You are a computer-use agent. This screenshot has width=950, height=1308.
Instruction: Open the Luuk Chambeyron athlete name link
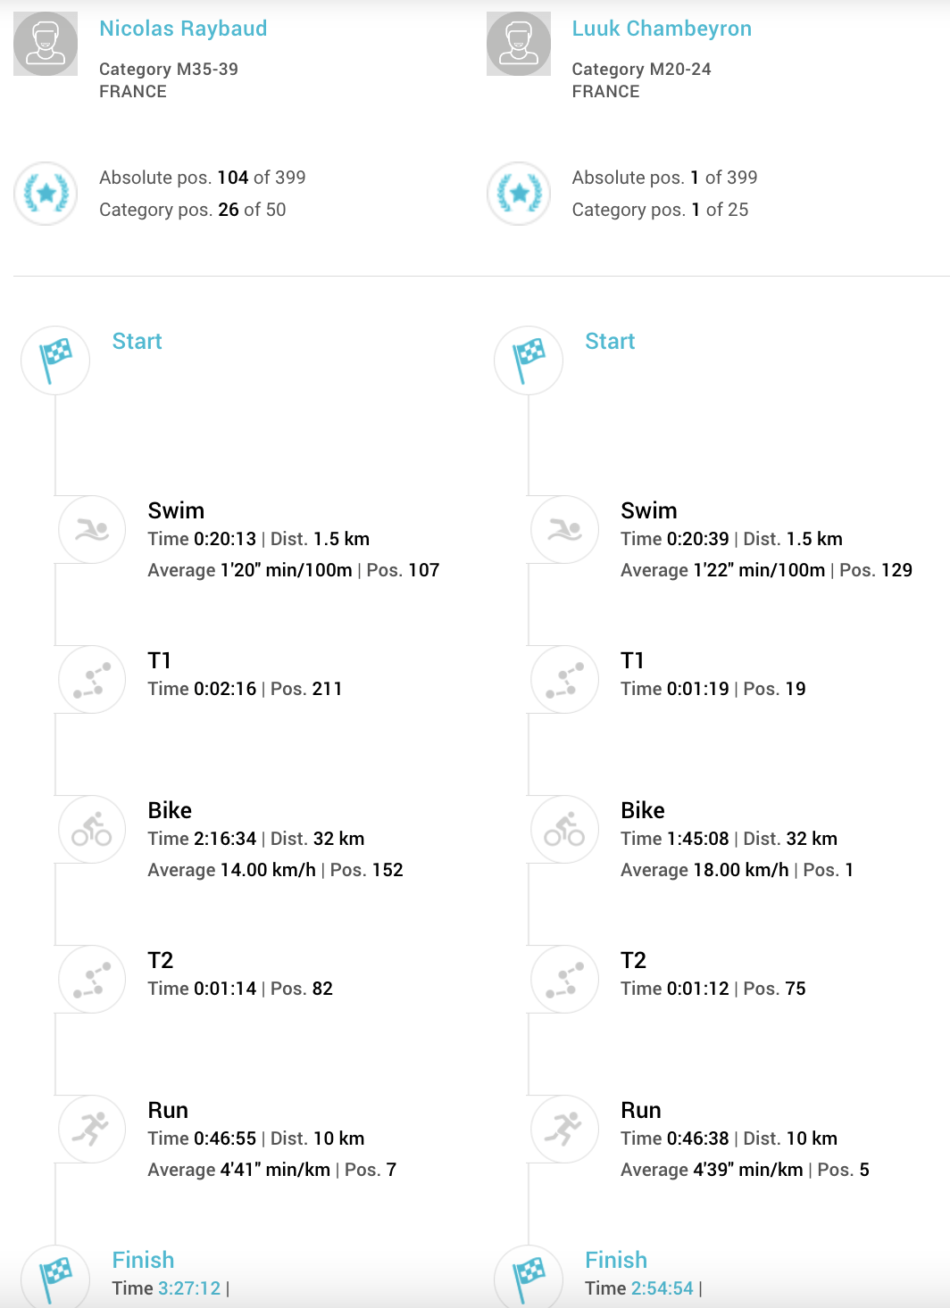click(662, 29)
